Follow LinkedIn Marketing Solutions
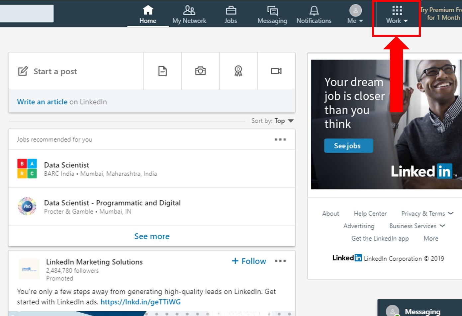This screenshot has width=462, height=316. (x=249, y=261)
